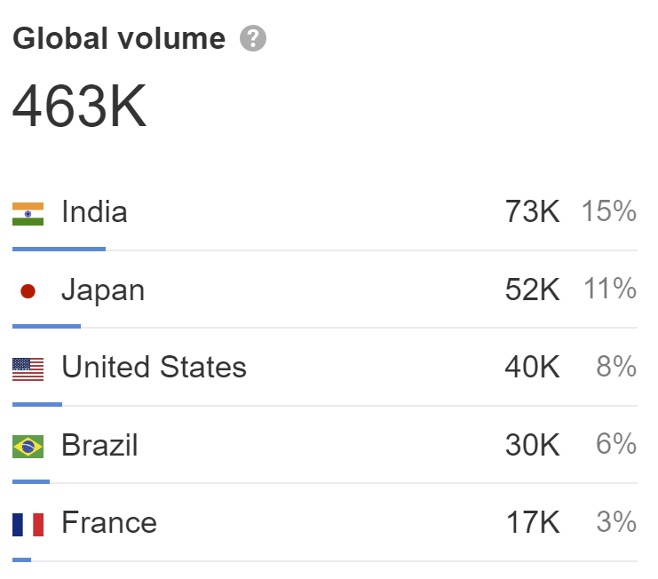
Task: Click the Brazil flag icon
Action: (x=28, y=447)
